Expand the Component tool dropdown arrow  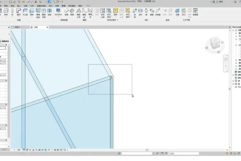point(6,16)
